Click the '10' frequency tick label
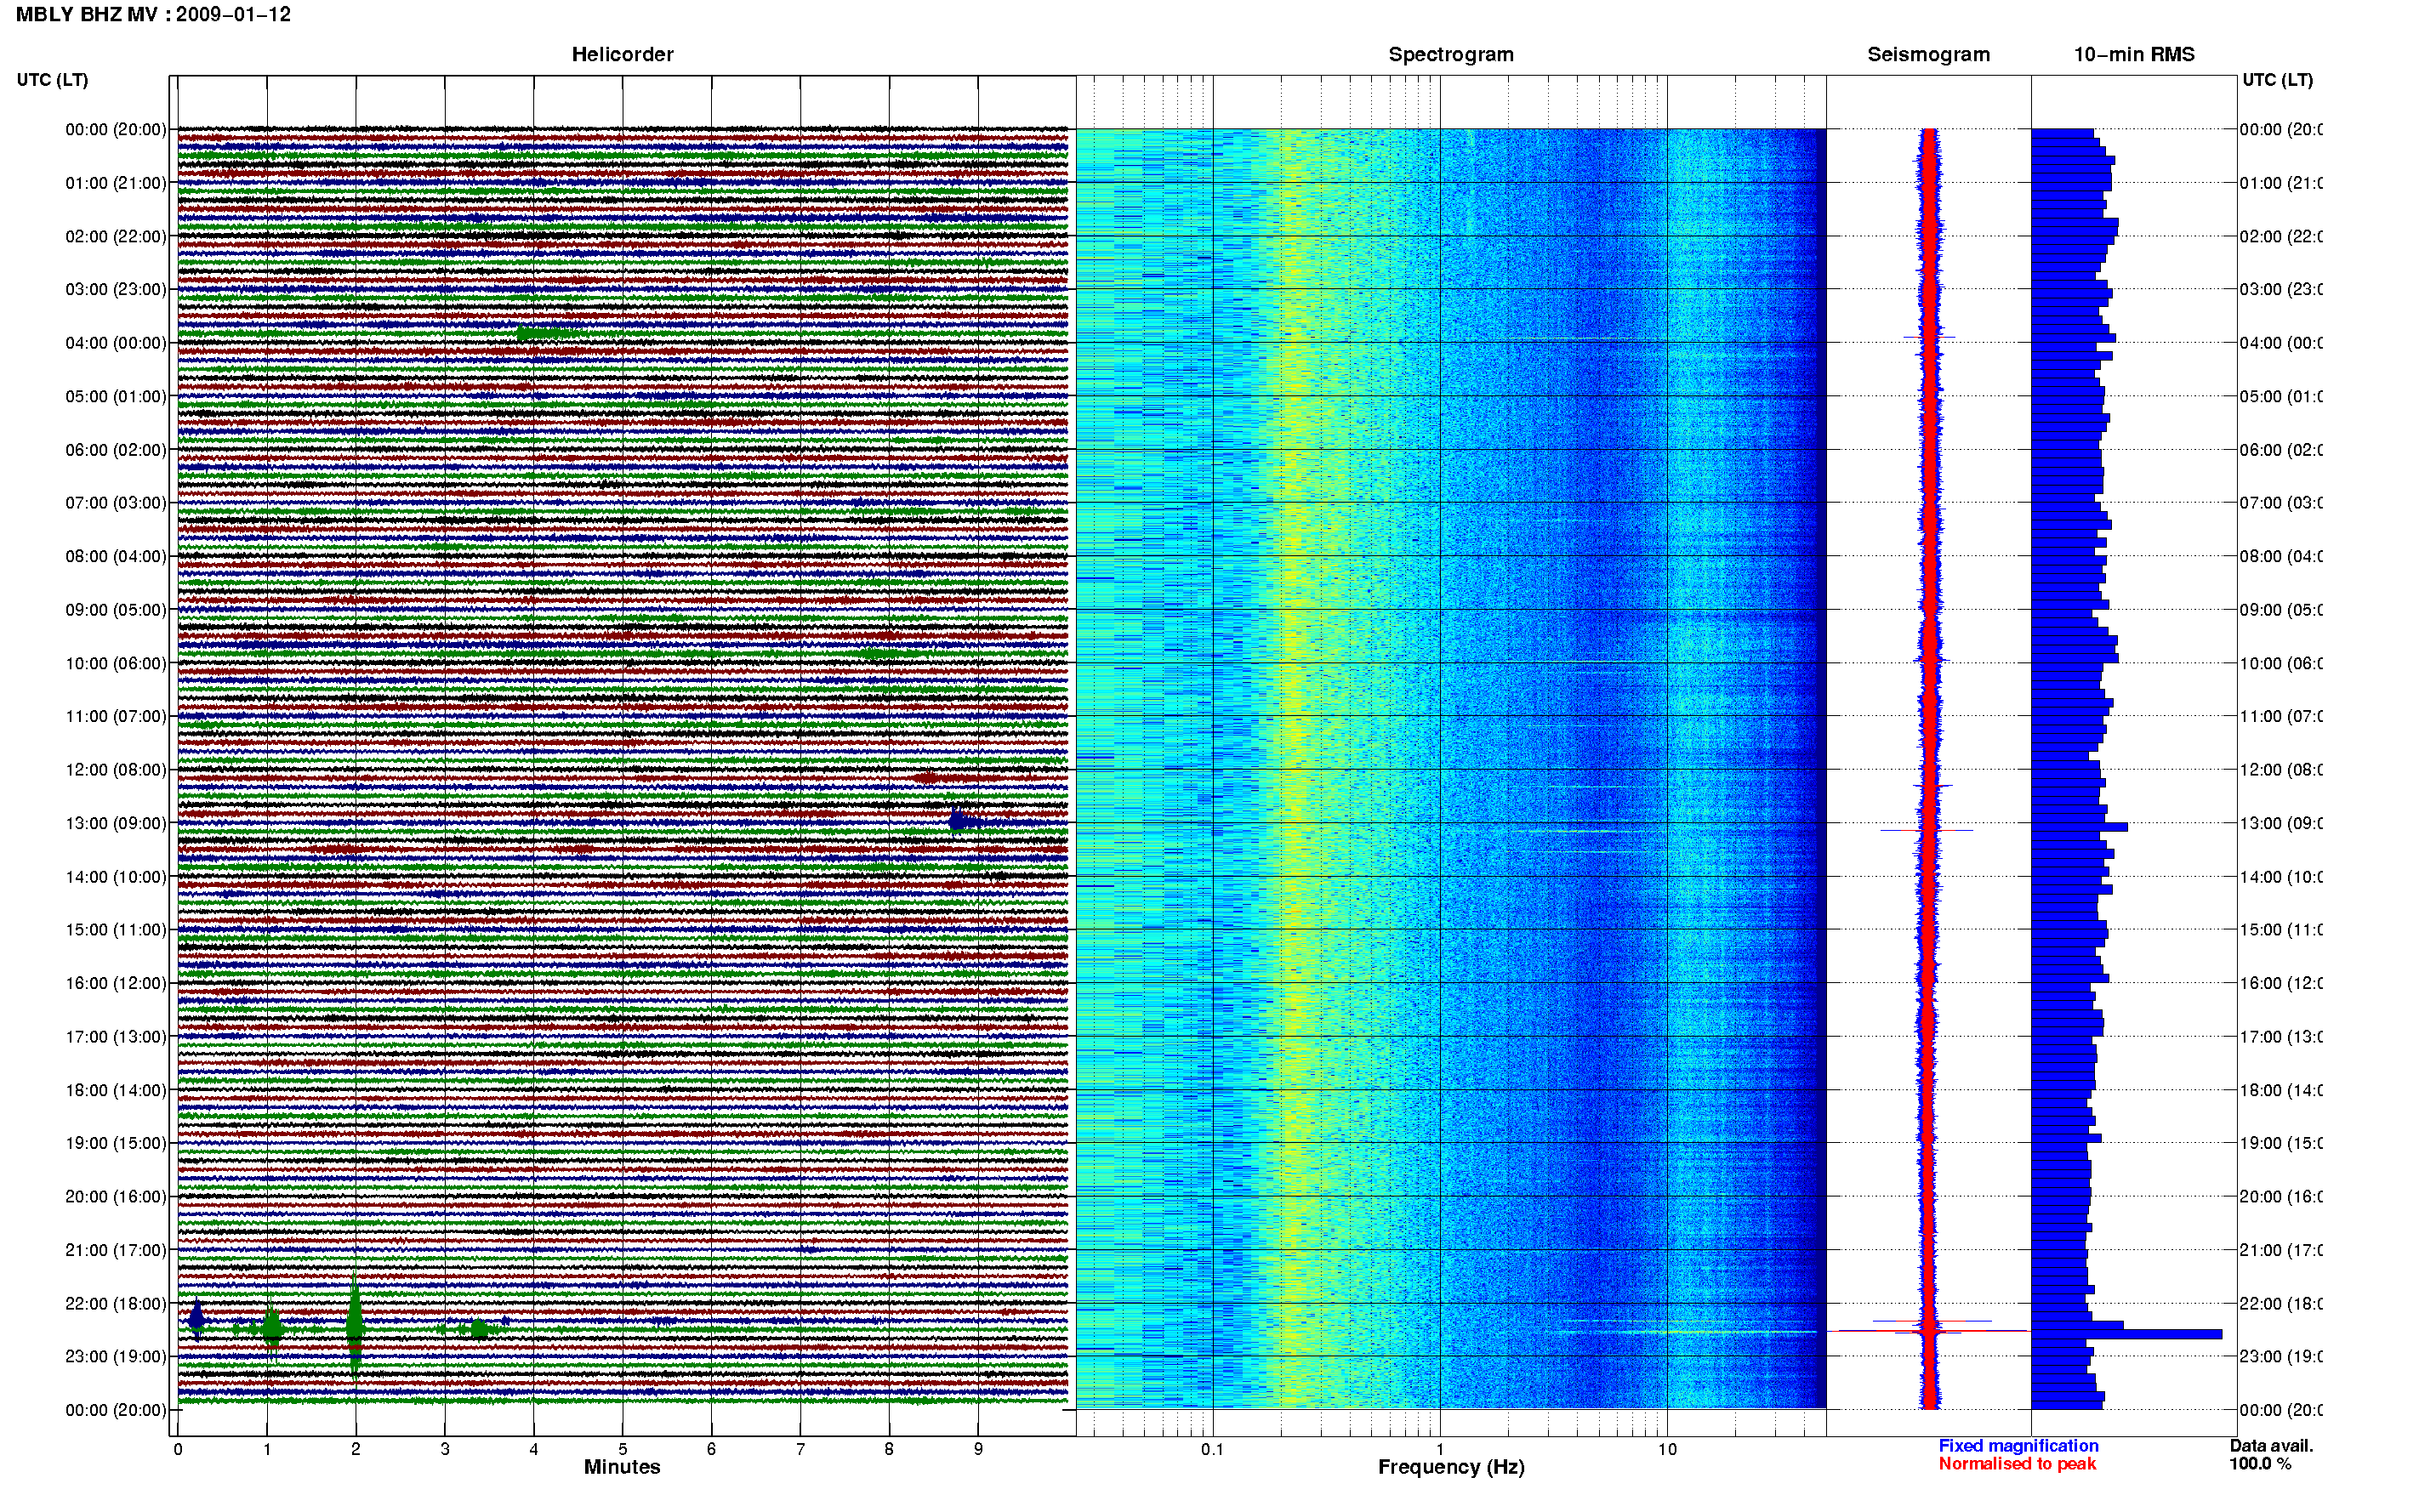The image size is (2419, 1512). (1667, 1449)
